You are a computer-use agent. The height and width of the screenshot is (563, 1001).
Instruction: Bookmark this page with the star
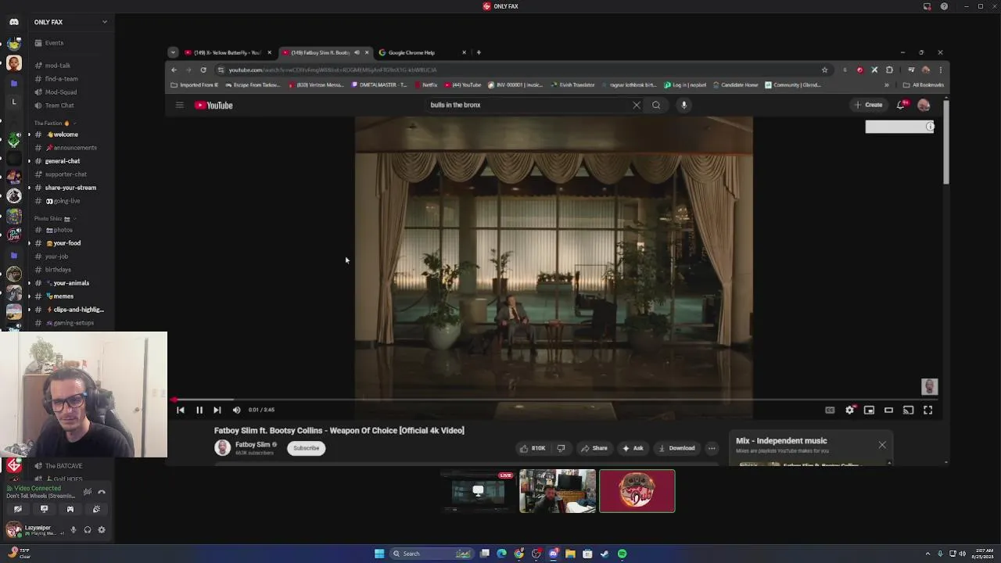(x=824, y=70)
